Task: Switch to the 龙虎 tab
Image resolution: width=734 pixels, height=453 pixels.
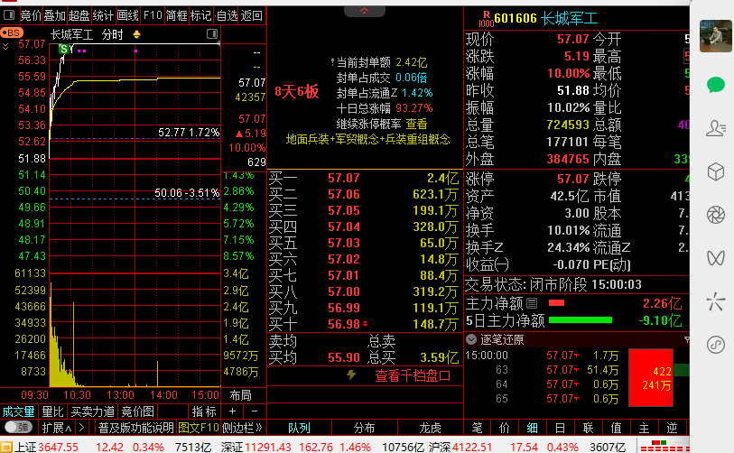Action: tap(430, 428)
